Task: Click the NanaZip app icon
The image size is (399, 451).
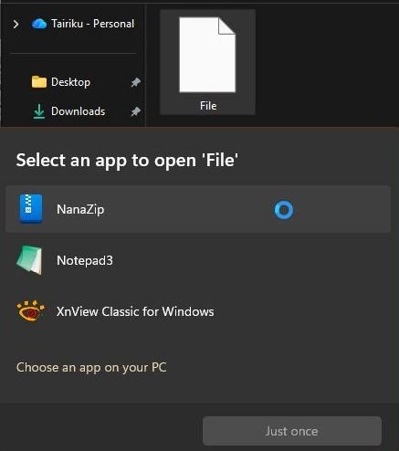Action: [31, 209]
